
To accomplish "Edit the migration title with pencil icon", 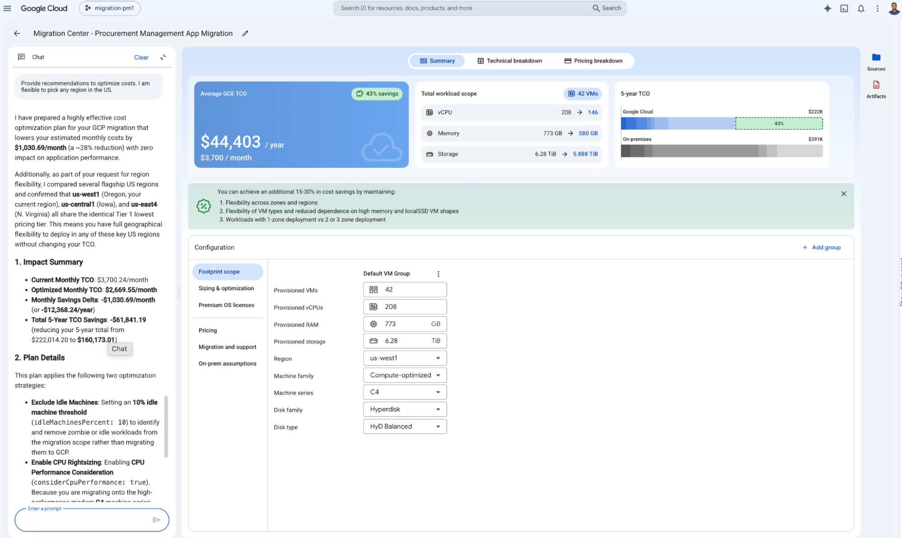I will tap(245, 33).
